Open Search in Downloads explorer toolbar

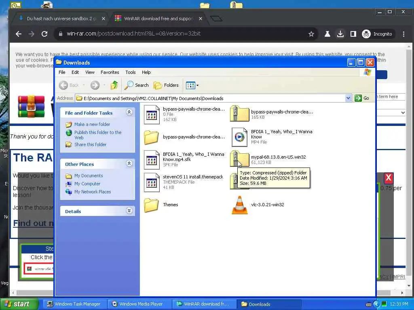(137, 85)
